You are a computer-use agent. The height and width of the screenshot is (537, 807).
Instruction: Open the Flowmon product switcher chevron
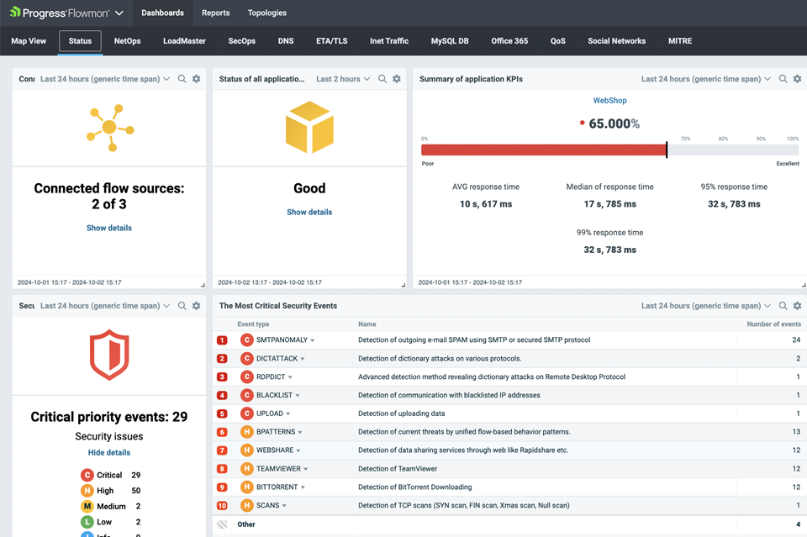pos(119,13)
